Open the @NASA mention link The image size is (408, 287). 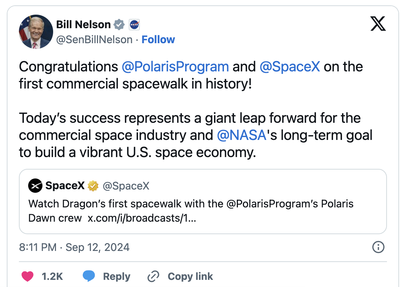coord(241,135)
